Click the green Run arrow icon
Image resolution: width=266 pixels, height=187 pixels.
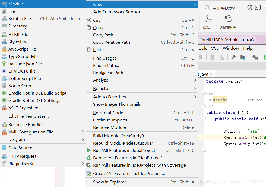coord(89,150)
